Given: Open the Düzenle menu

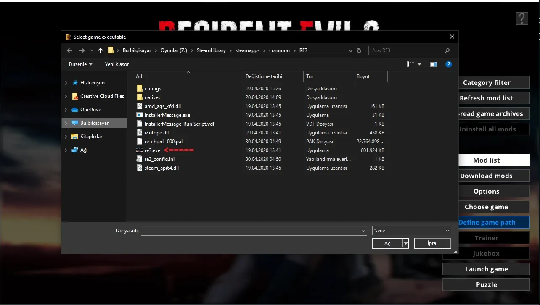Looking at the screenshot, I should click(80, 64).
